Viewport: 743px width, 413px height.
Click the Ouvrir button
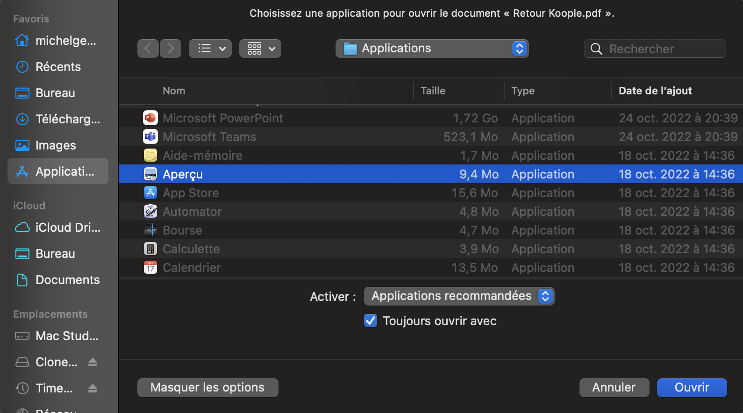(x=692, y=387)
